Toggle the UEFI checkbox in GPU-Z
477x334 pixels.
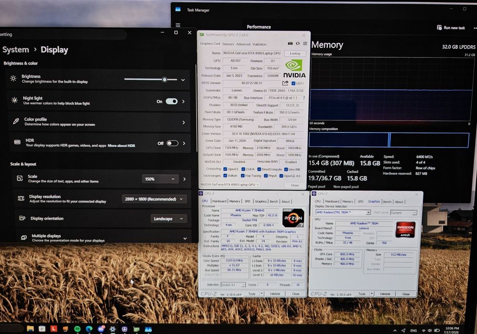(293, 83)
